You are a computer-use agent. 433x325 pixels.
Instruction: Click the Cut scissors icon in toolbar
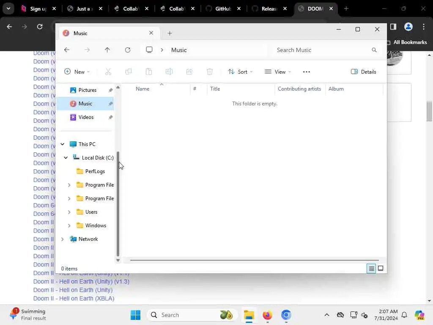[x=108, y=72]
